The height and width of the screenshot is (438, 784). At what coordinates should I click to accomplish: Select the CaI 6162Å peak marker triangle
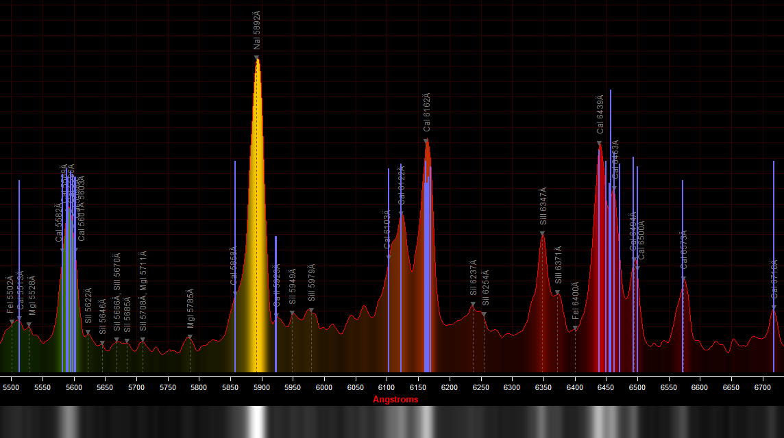426,142
